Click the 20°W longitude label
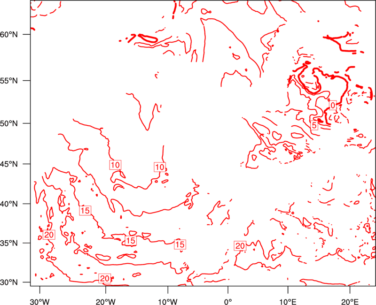The image size is (376, 305). pos(105,302)
